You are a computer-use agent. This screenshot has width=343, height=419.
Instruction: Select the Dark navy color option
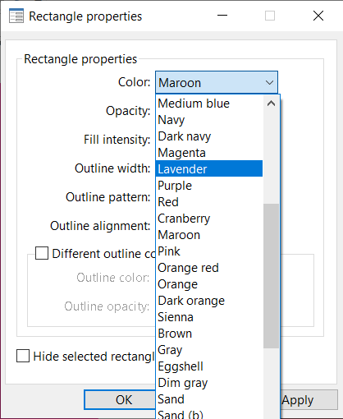[209, 136]
